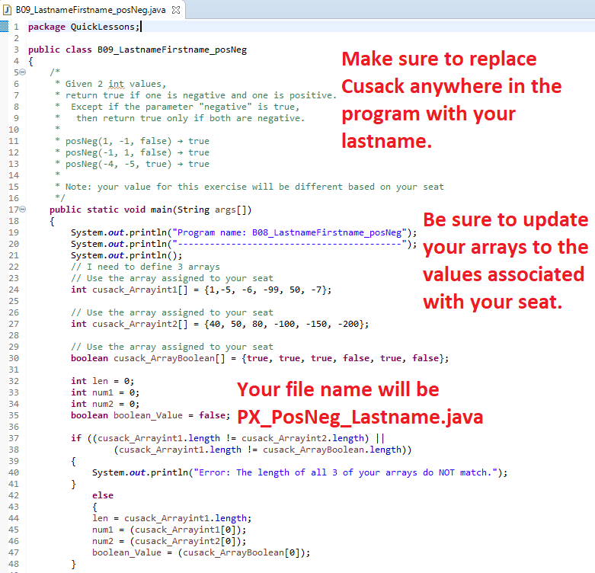The height and width of the screenshot is (573, 595).
Task: Click the Java file icon on the tab
Action: click(8, 11)
